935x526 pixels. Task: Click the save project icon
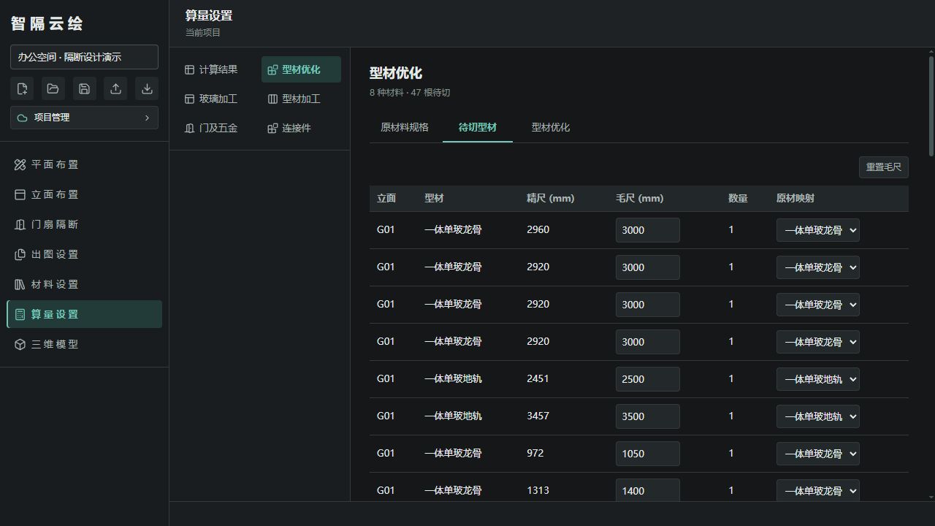[84, 88]
